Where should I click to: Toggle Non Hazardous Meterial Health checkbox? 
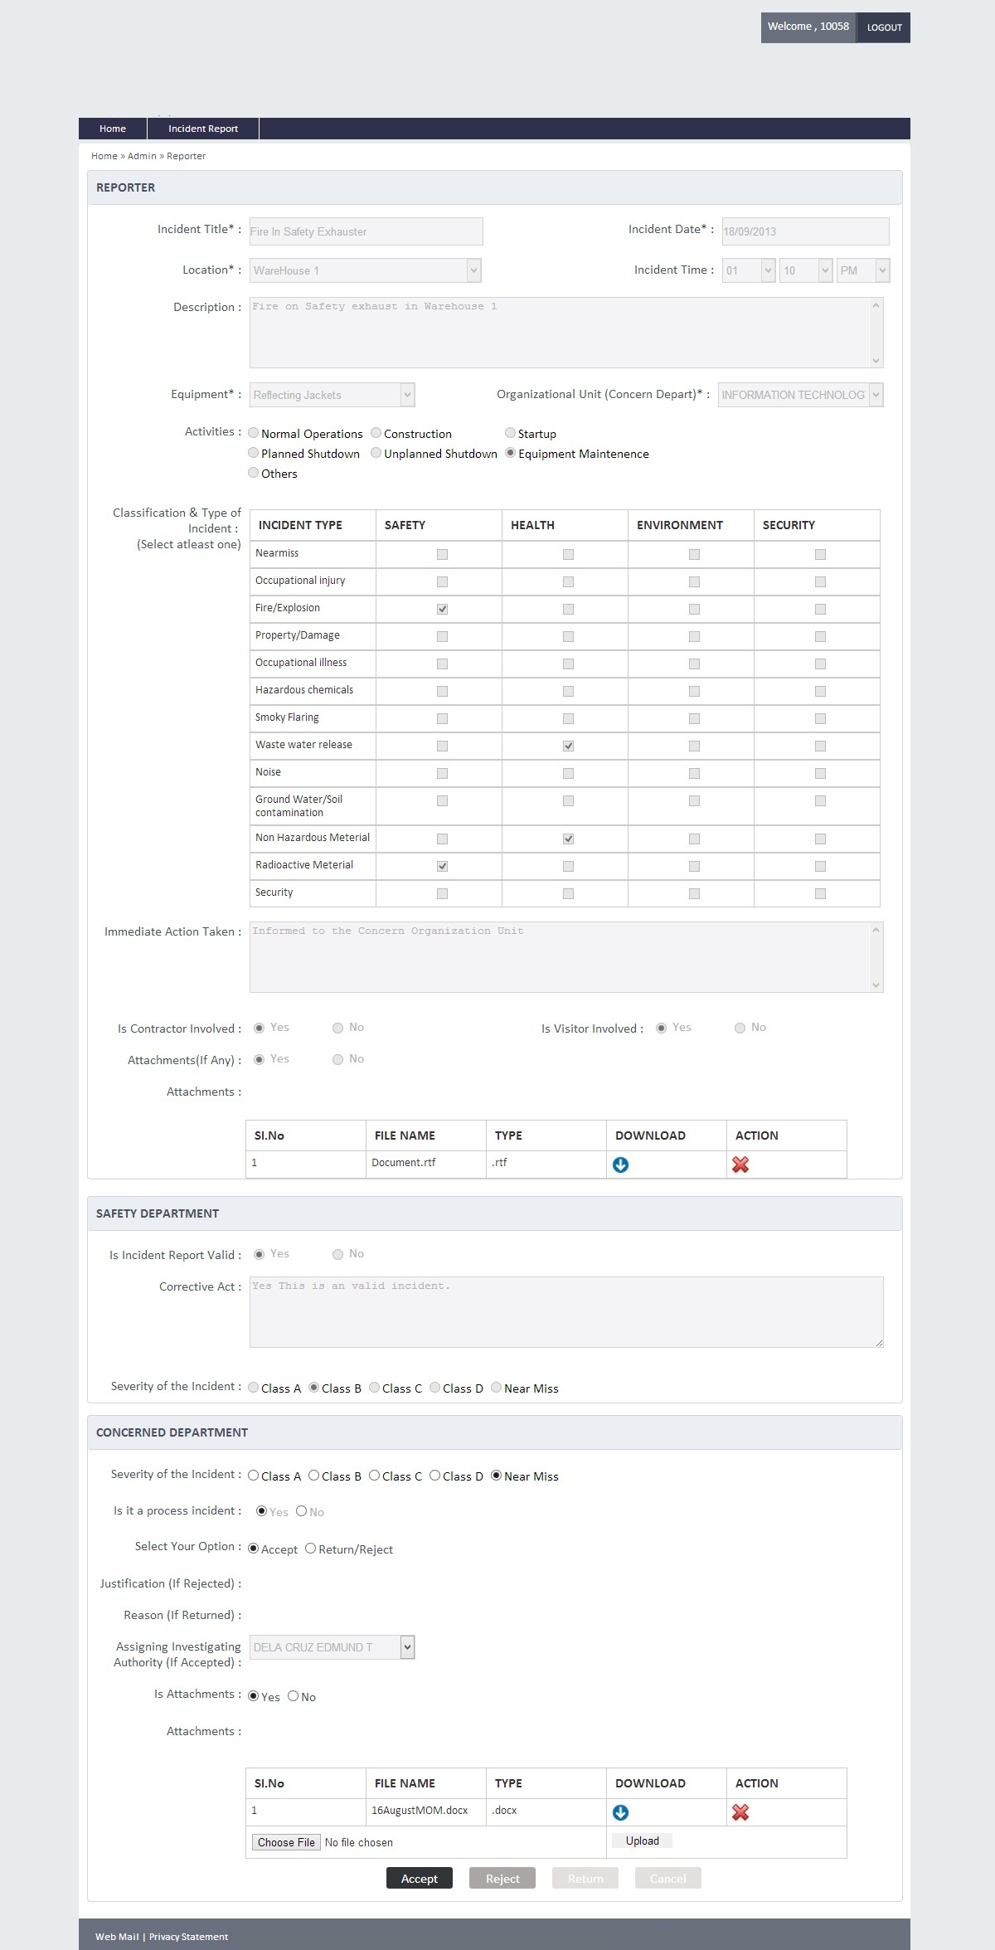pos(568,839)
